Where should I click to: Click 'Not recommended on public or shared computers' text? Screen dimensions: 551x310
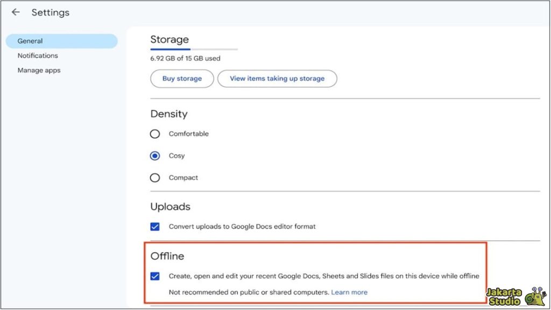(x=249, y=292)
